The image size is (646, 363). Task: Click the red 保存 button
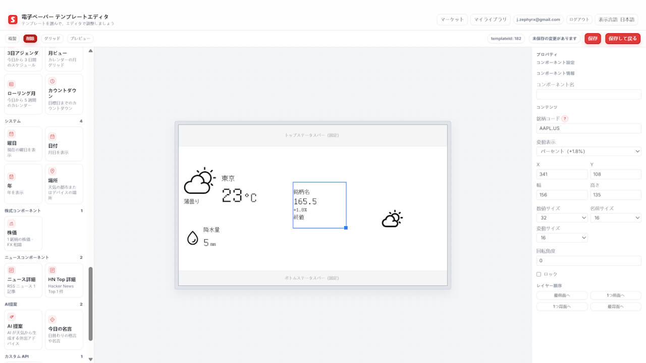[593, 38]
